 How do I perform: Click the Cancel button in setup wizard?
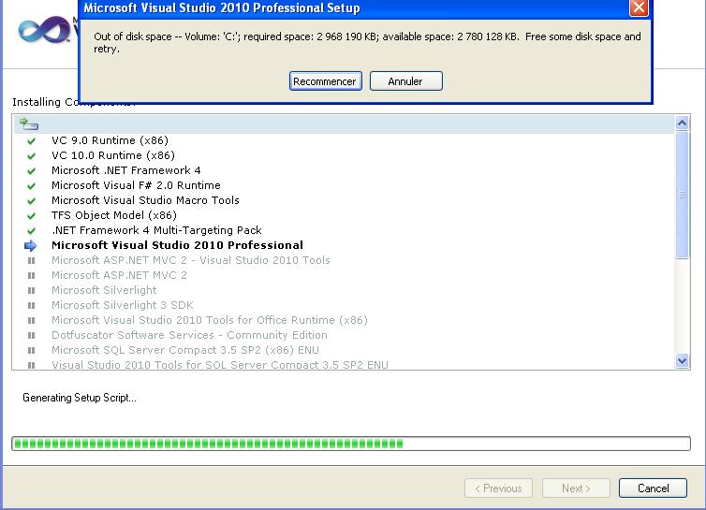pyautogui.click(x=653, y=488)
